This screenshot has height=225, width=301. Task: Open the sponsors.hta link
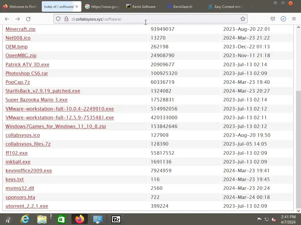[20, 197]
